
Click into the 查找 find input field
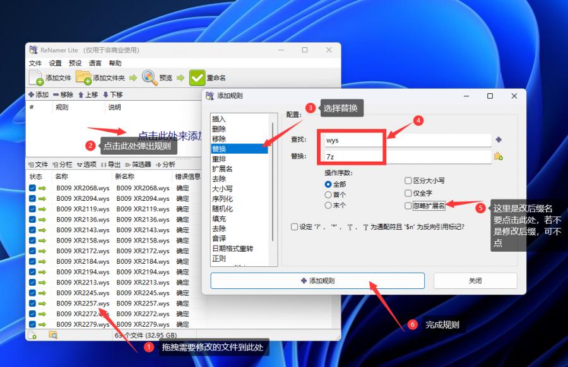coord(408,140)
